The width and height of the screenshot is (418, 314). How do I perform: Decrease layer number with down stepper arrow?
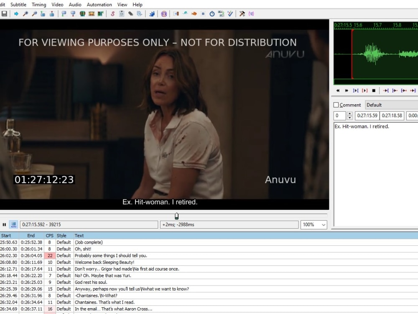[350, 118]
